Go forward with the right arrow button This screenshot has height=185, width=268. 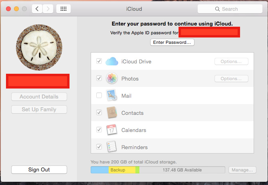click(48, 9)
